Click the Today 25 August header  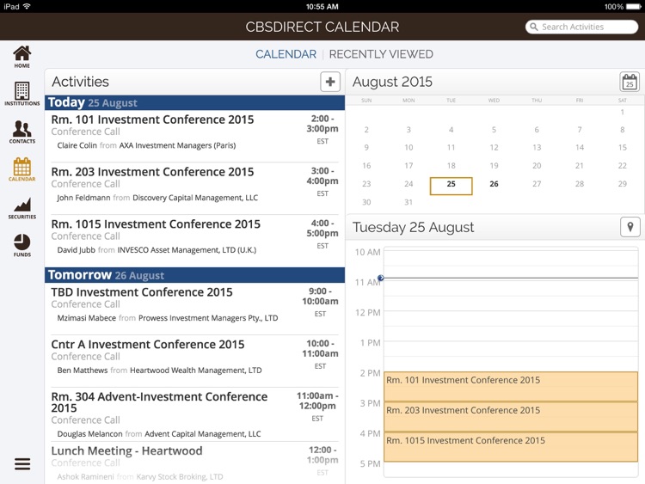tap(194, 102)
